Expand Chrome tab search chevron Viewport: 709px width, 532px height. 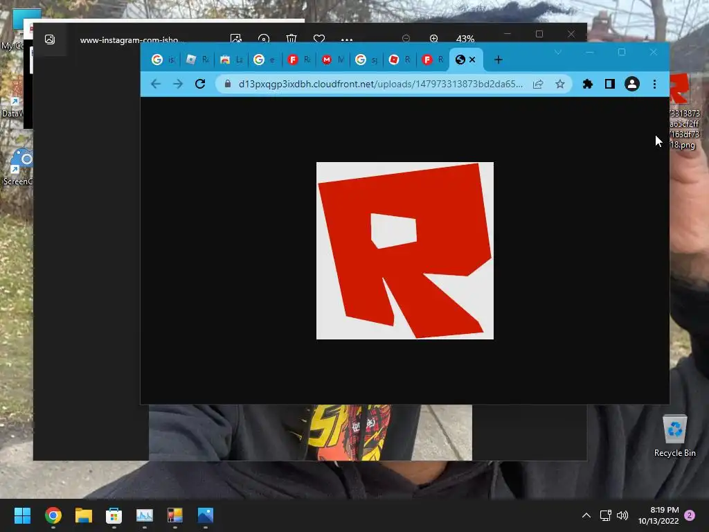tap(558, 52)
